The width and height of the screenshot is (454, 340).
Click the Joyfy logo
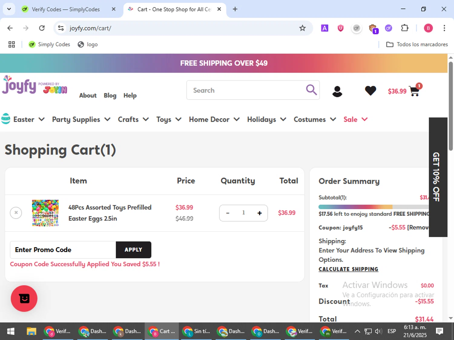(35, 85)
